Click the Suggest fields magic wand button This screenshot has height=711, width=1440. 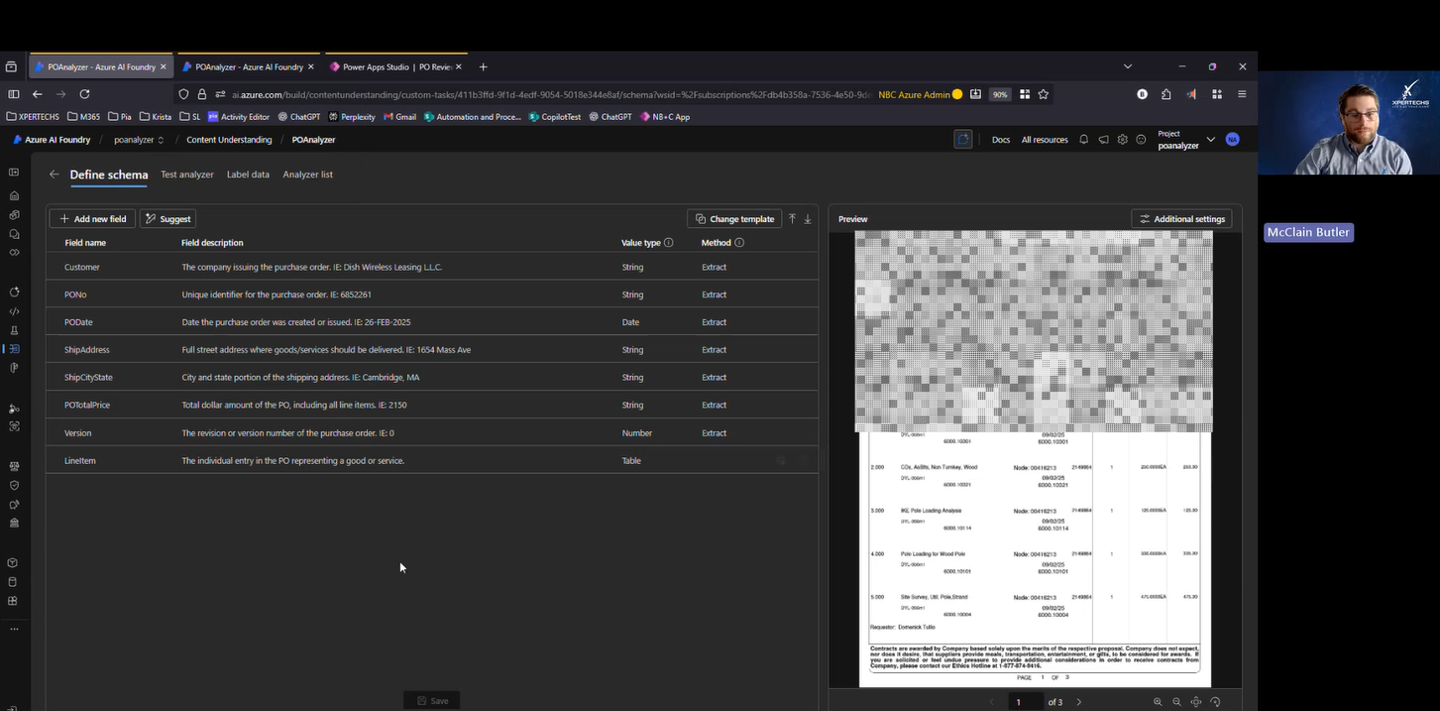[x=167, y=219]
